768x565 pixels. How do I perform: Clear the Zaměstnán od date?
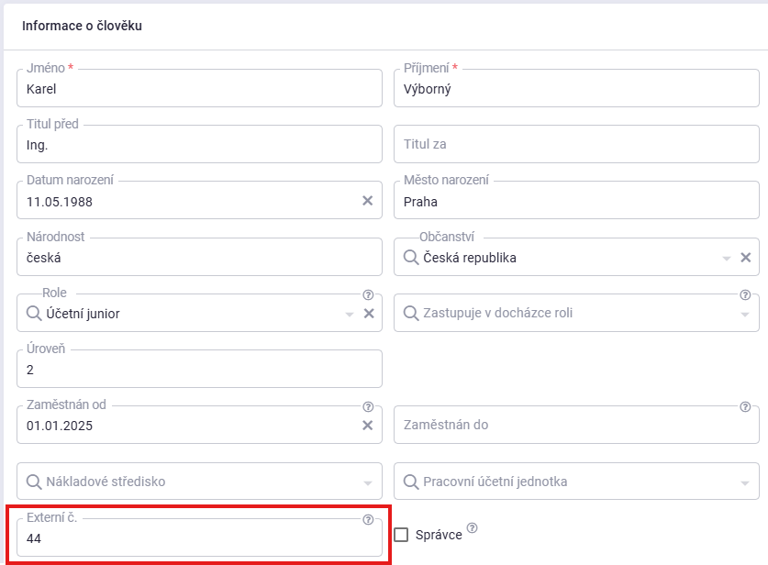[x=367, y=426]
